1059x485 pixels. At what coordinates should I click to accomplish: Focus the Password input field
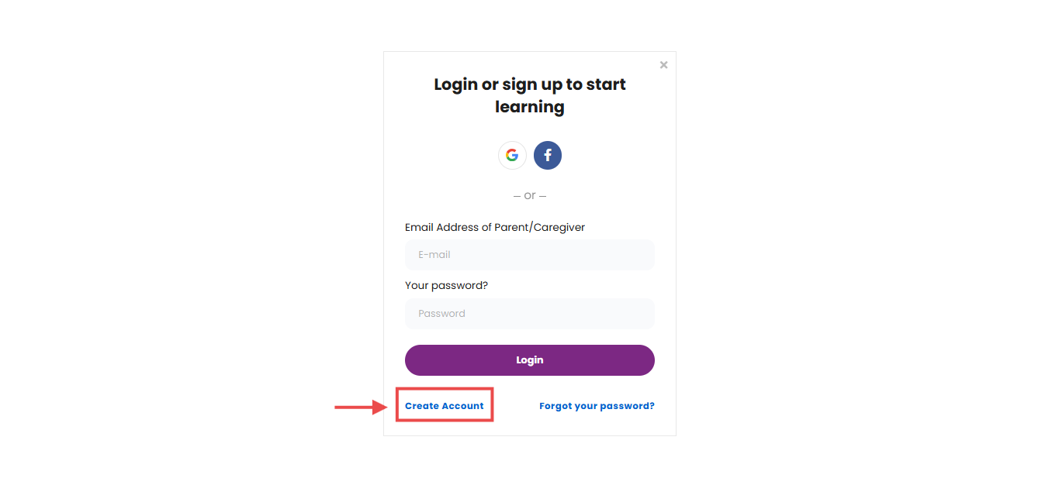coord(530,314)
